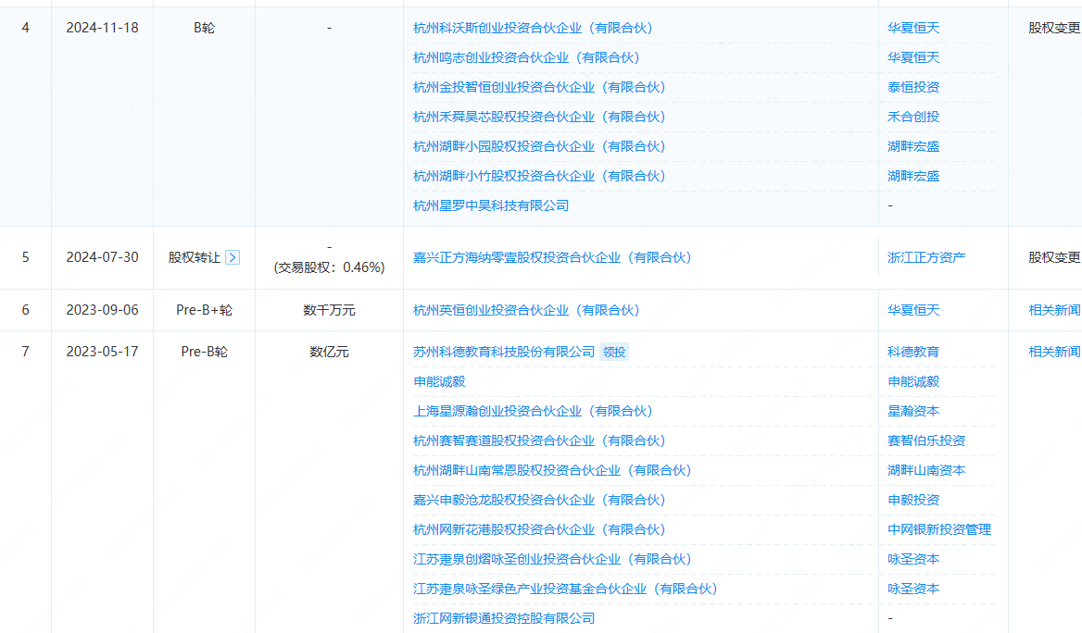Open 浙江网新银通投资控股有限公司 link
The height and width of the screenshot is (633, 1082).
tap(504, 618)
